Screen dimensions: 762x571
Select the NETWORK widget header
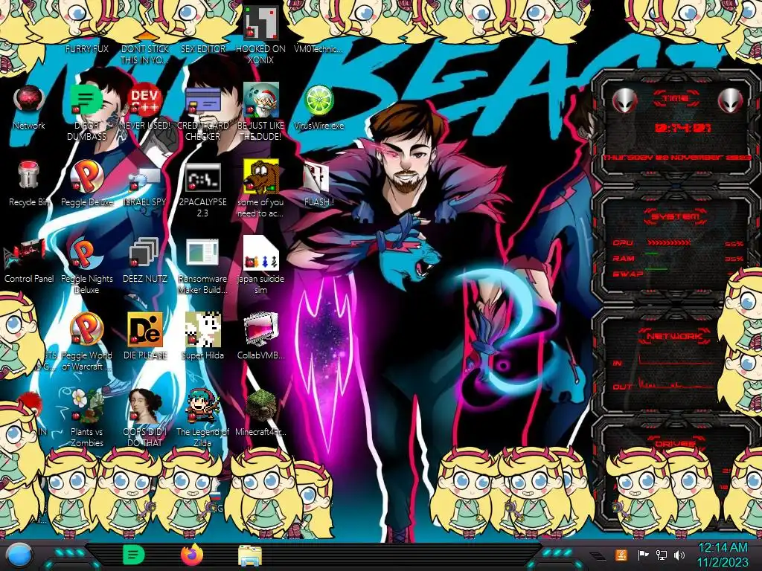(x=676, y=335)
